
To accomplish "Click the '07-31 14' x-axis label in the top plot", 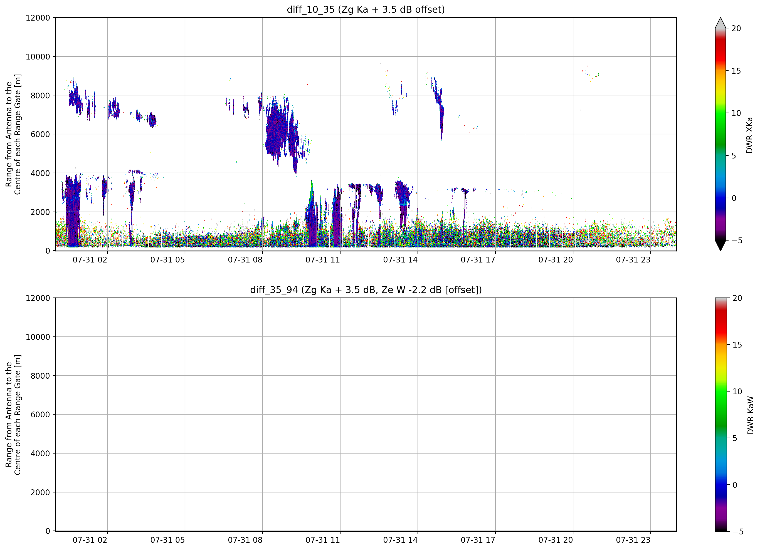I will (x=400, y=260).
